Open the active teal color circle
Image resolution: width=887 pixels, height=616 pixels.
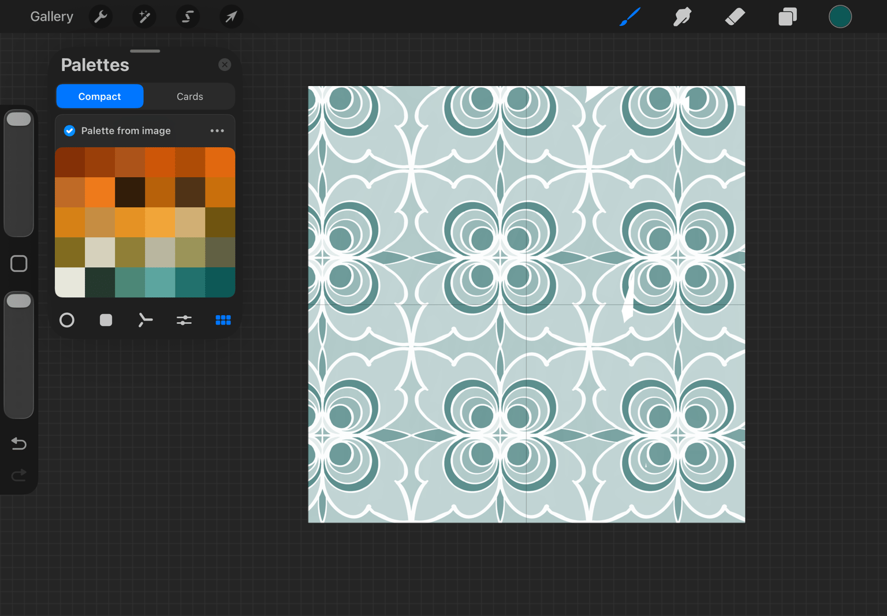click(x=840, y=17)
